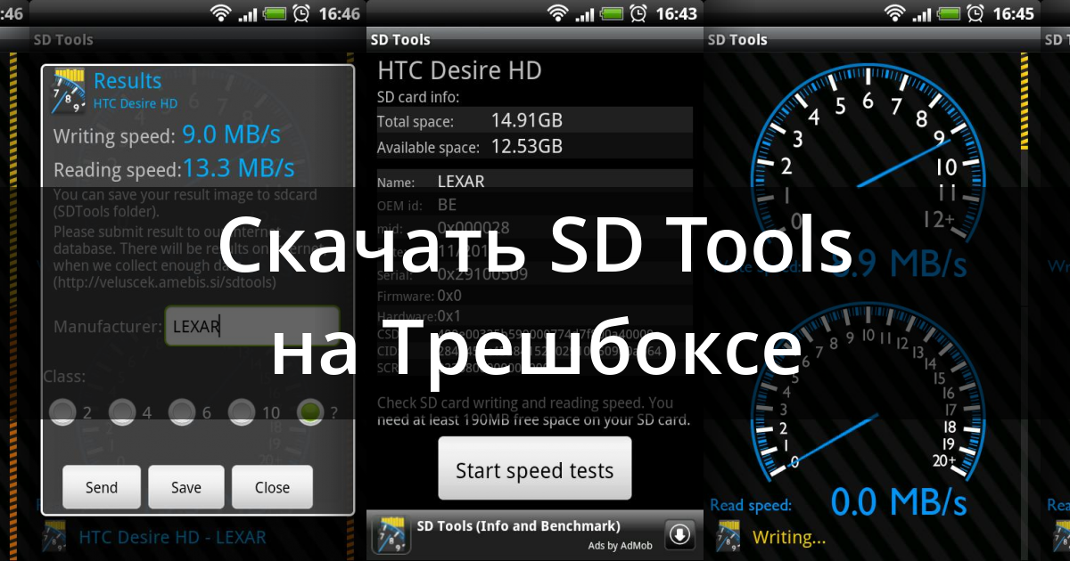Tap the alarm clock icon beside 16:43

coord(637,13)
